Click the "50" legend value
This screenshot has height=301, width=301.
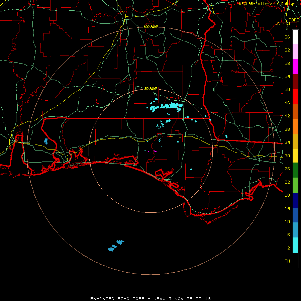(287, 90)
